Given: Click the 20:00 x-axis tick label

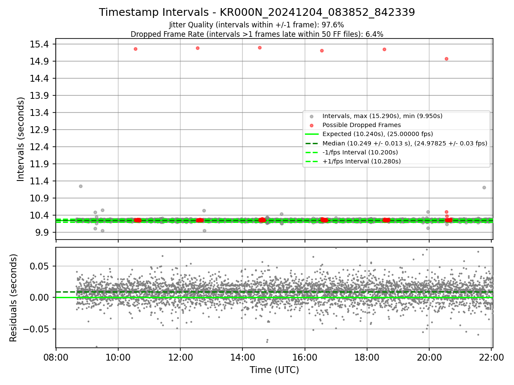Looking at the screenshot, I should 429,357.
